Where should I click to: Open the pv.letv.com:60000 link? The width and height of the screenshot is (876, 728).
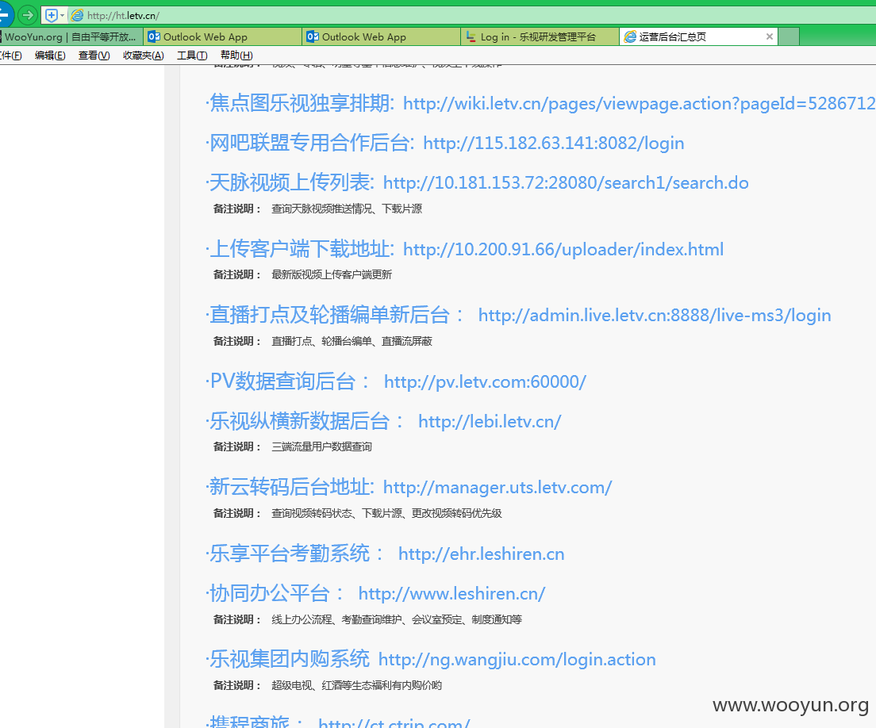(x=485, y=382)
